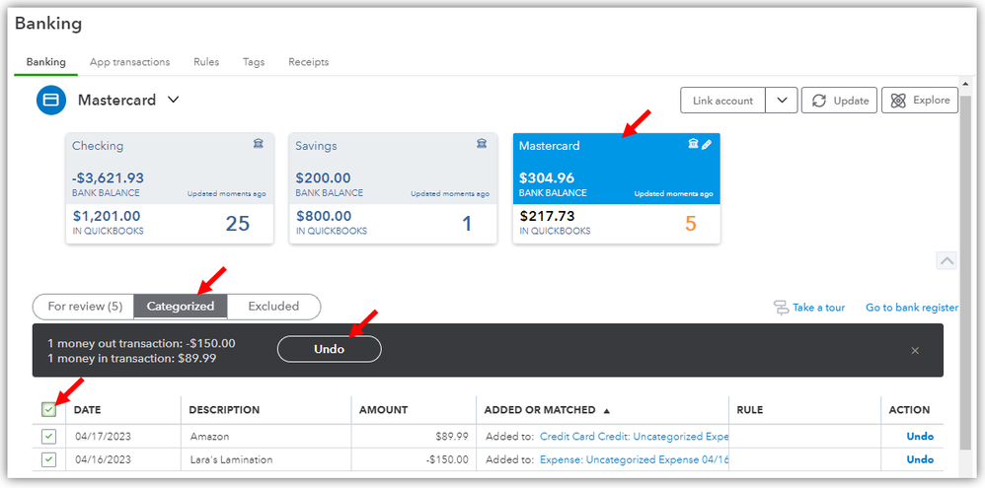The height and width of the screenshot is (488, 985).
Task: Click the Amazon description cell
Action: click(x=210, y=437)
